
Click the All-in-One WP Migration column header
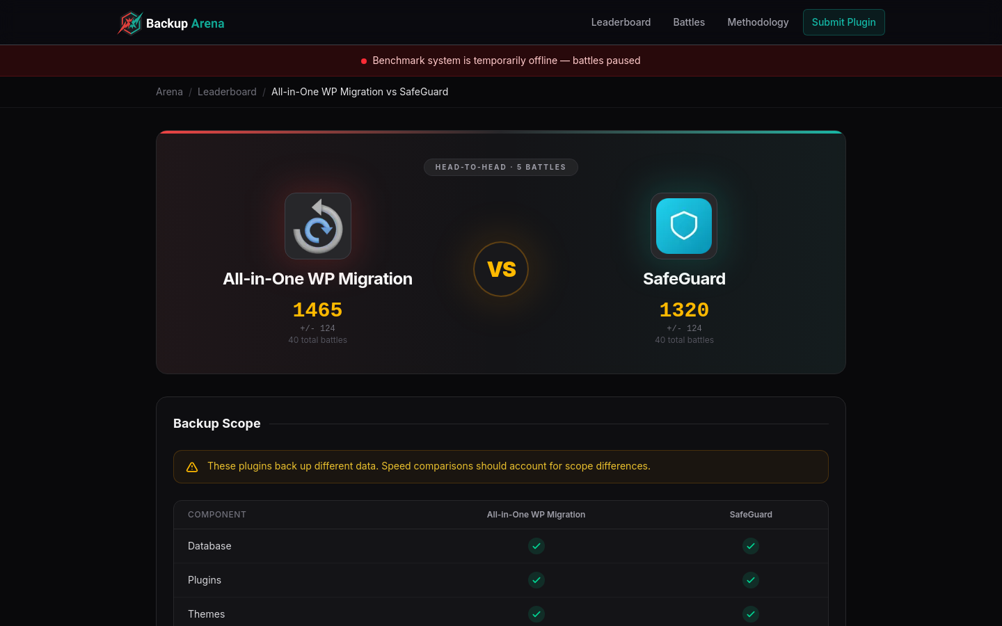tap(536, 515)
